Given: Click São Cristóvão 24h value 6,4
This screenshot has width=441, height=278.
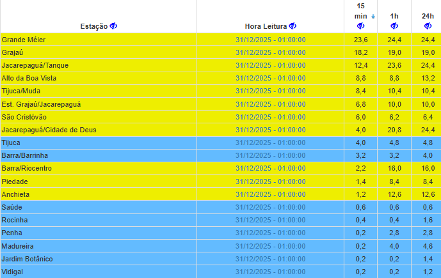Looking at the screenshot, I should click(x=428, y=117).
